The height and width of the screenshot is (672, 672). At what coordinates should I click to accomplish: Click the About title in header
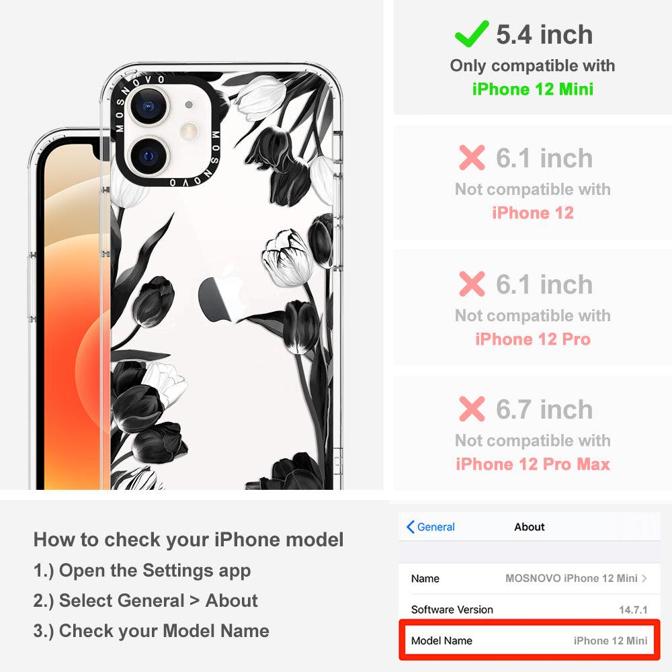click(x=530, y=527)
